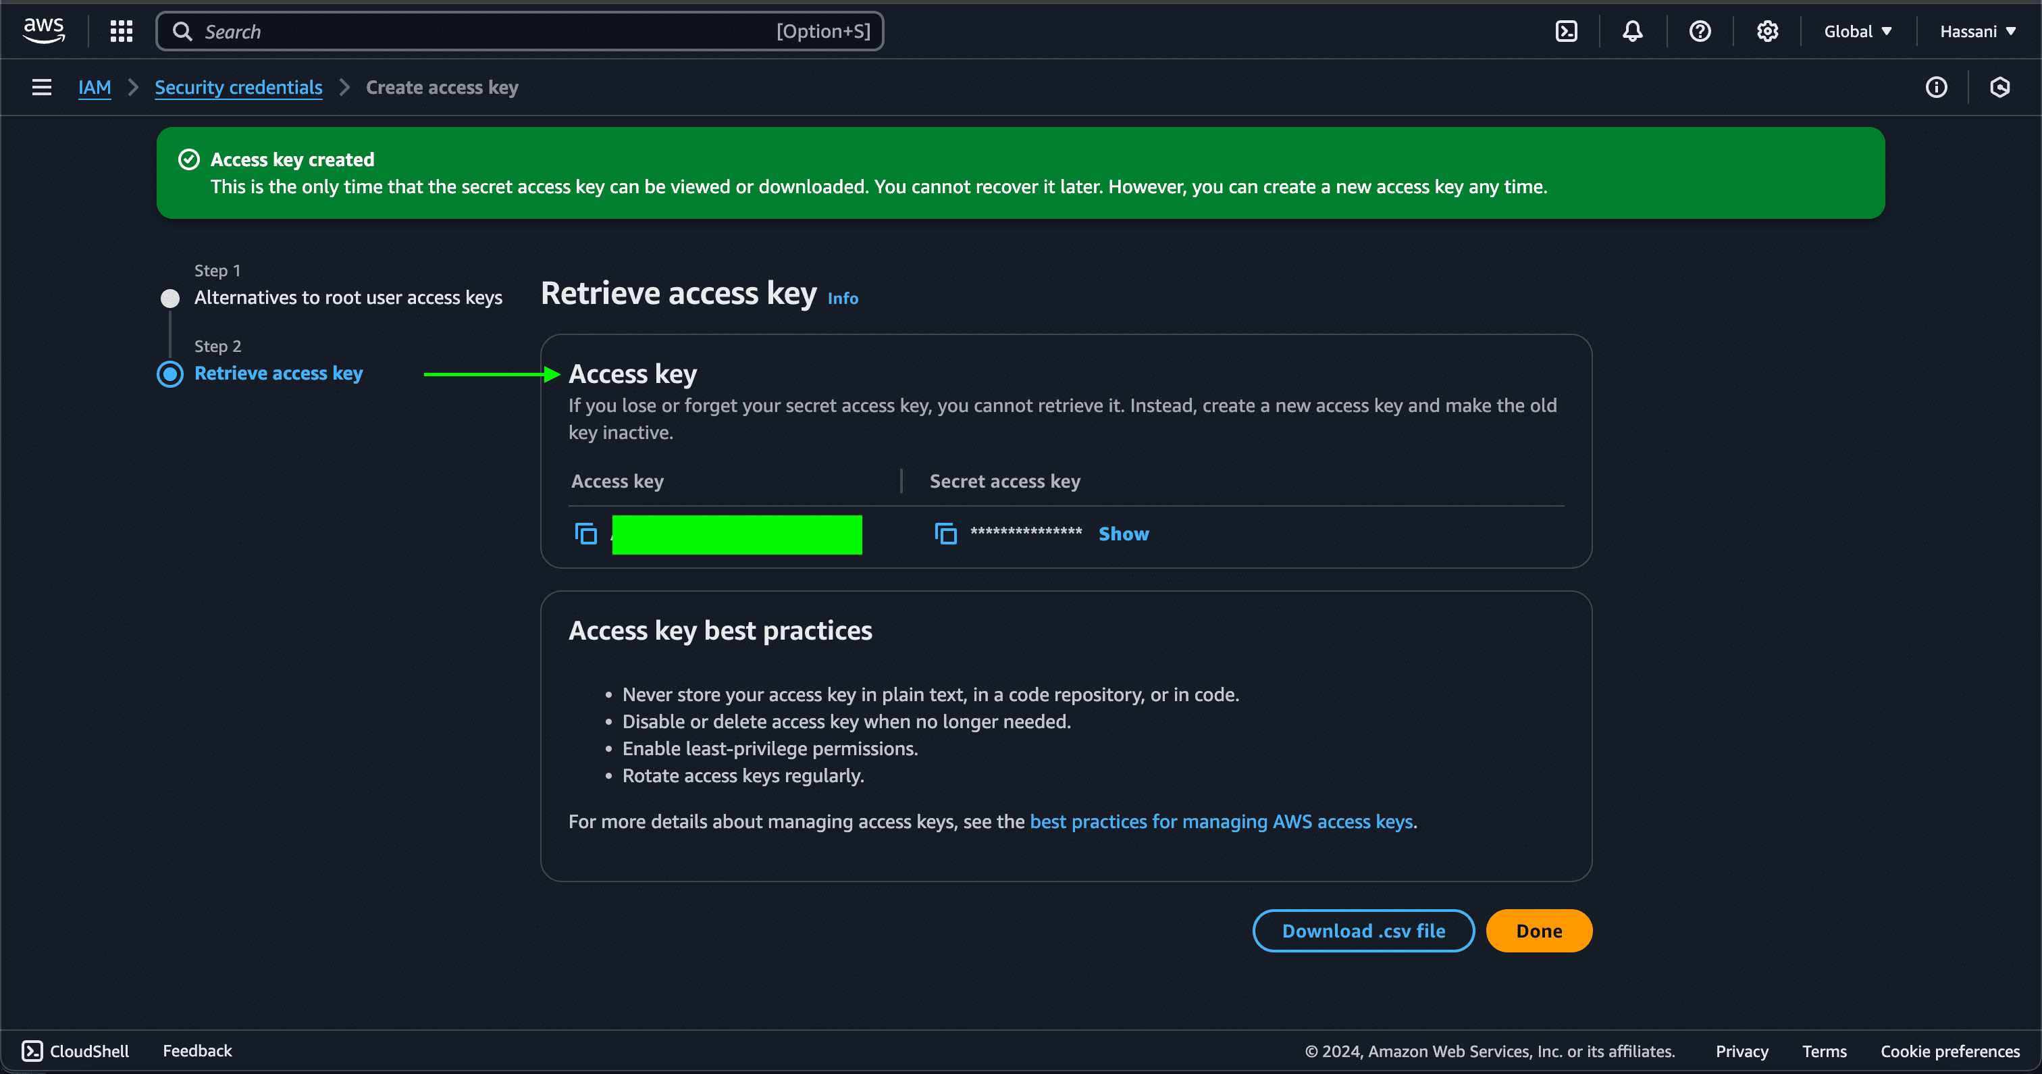
Task: Open the AWS services grid menu
Action: pos(120,31)
